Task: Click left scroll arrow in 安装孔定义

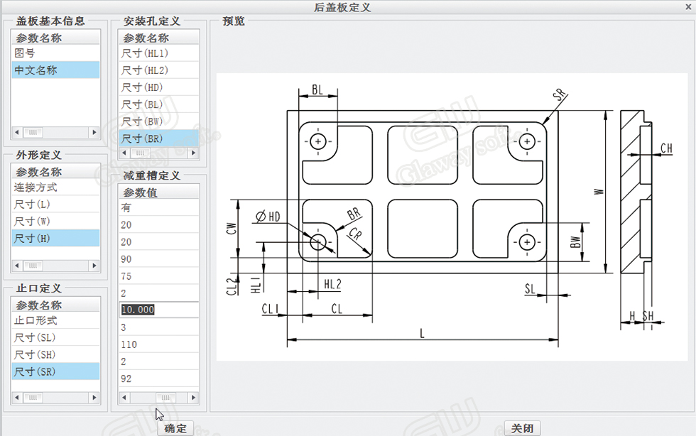Action: click(124, 153)
